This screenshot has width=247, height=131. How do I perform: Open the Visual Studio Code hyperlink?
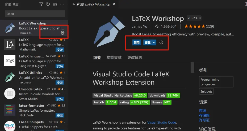(x=162, y=122)
